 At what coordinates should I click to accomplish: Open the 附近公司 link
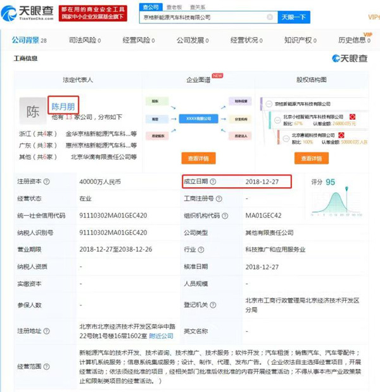[x=161, y=336]
